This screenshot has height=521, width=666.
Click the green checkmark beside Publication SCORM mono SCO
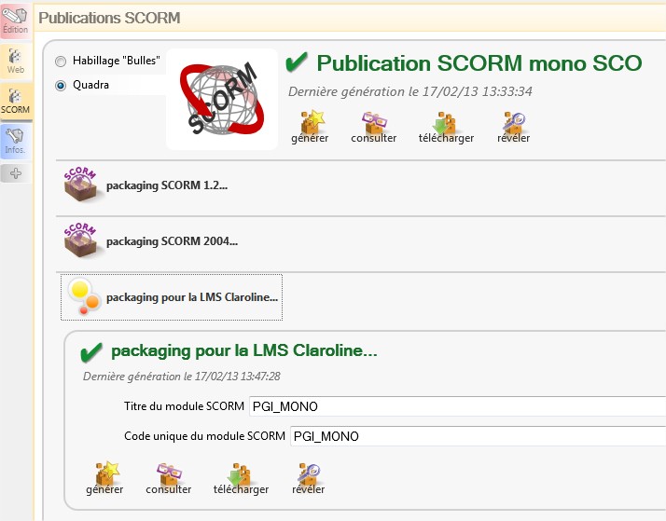(x=296, y=62)
